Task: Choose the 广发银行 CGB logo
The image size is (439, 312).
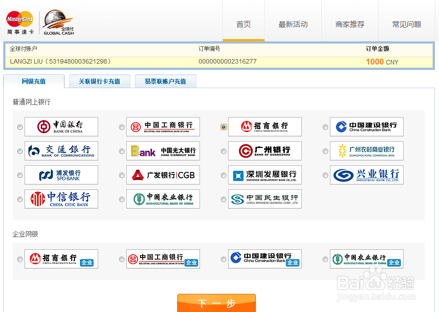Action: pos(163,175)
